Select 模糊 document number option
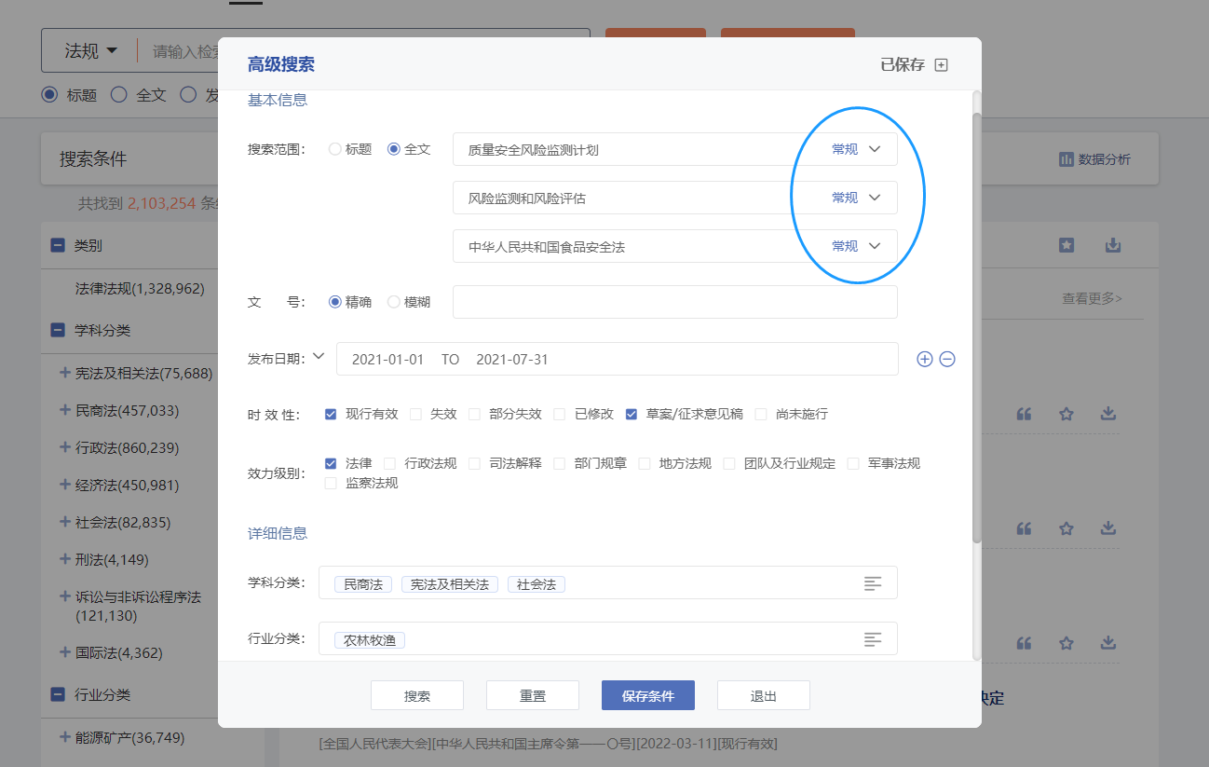The height and width of the screenshot is (767, 1209). pyautogui.click(x=394, y=302)
